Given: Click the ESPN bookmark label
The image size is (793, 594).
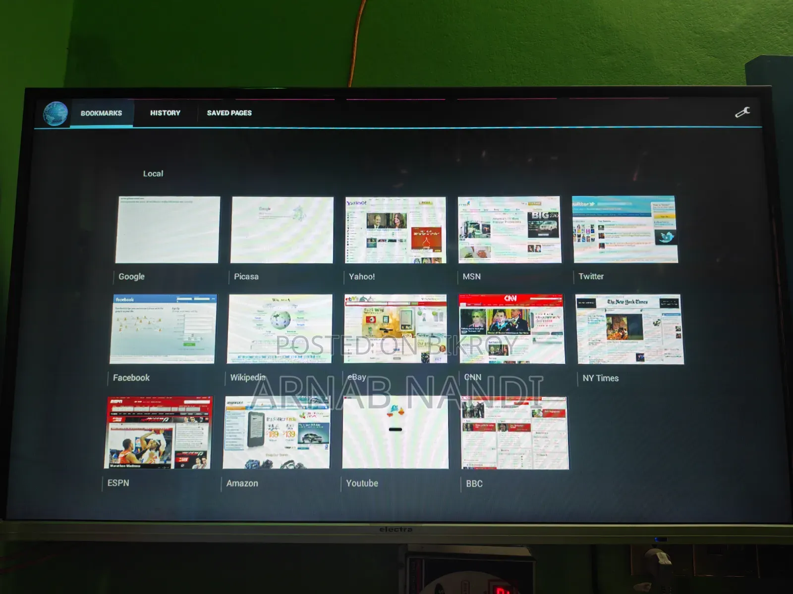Looking at the screenshot, I should tap(118, 483).
